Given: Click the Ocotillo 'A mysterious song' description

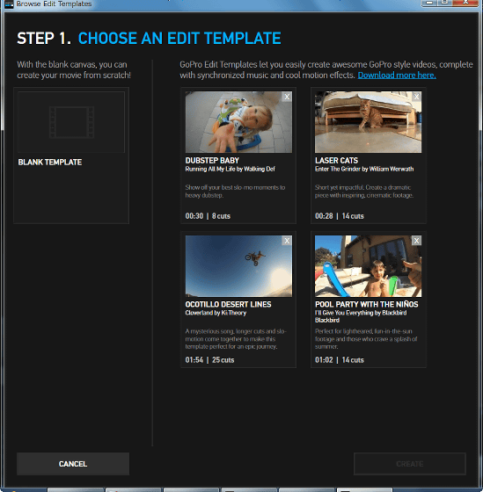Looking at the screenshot, I should [236, 339].
